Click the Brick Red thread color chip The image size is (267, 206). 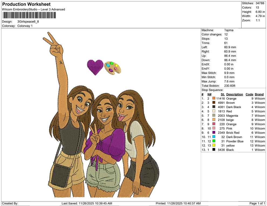[214, 133]
